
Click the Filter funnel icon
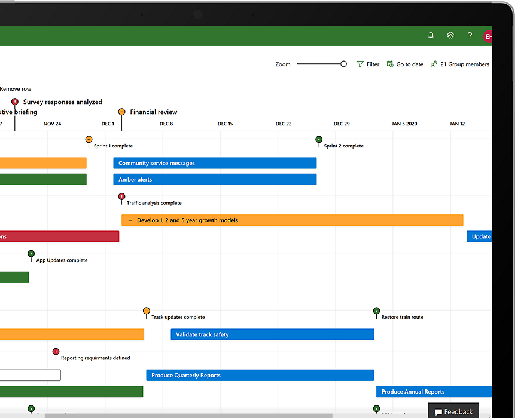click(360, 64)
